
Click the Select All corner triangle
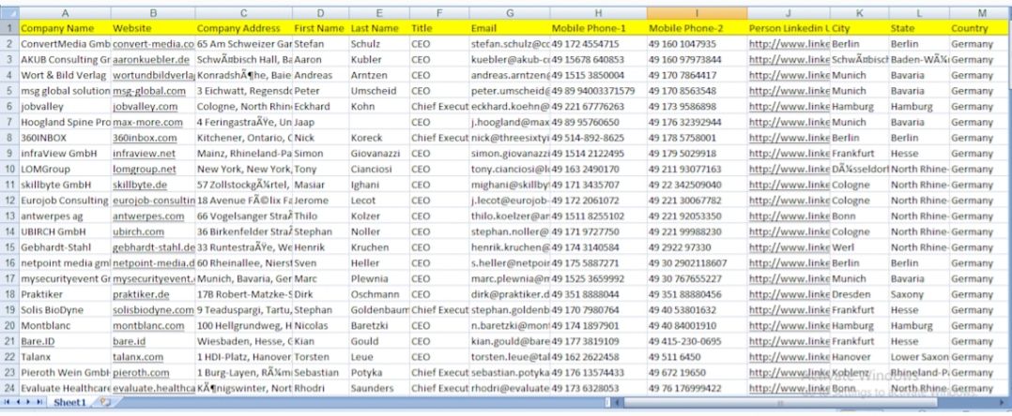(x=9, y=13)
